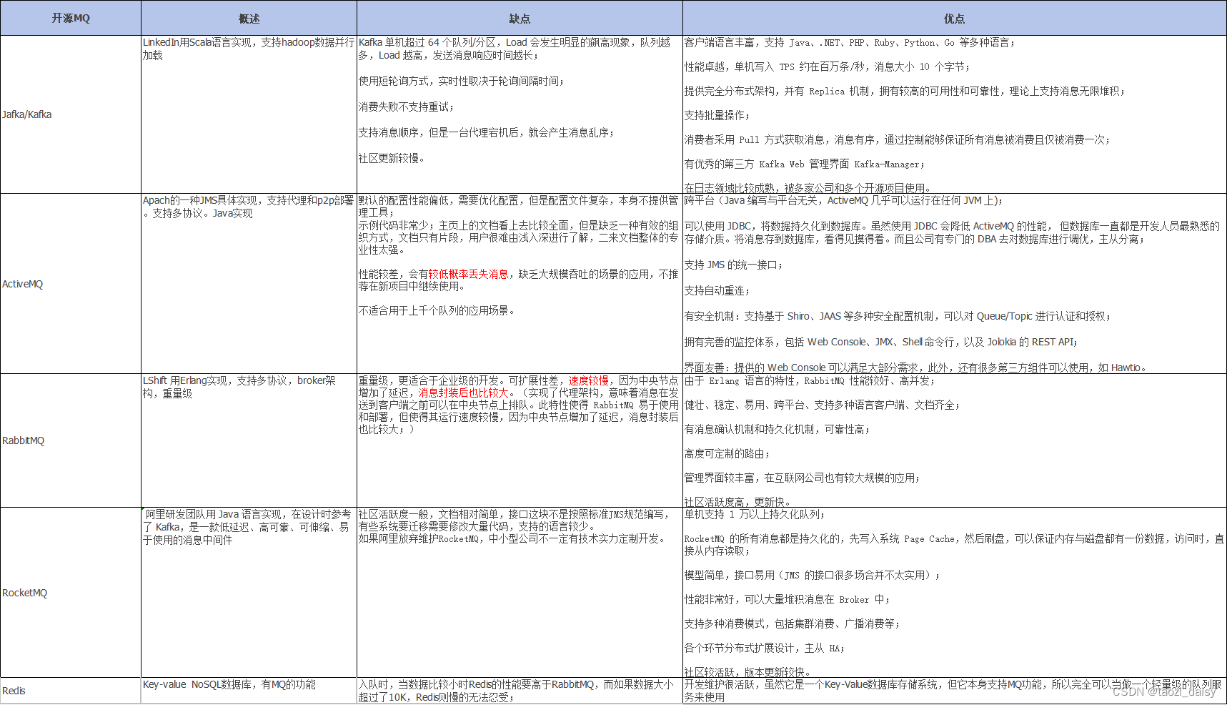Click the Redis drawback cell about 超过了10K
This screenshot has height=705, width=1227.
pyautogui.click(x=520, y=691)
